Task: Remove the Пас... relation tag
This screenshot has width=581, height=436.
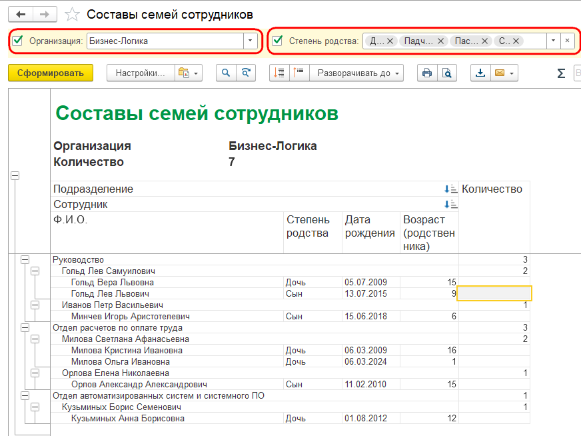Action: [484, 41]
